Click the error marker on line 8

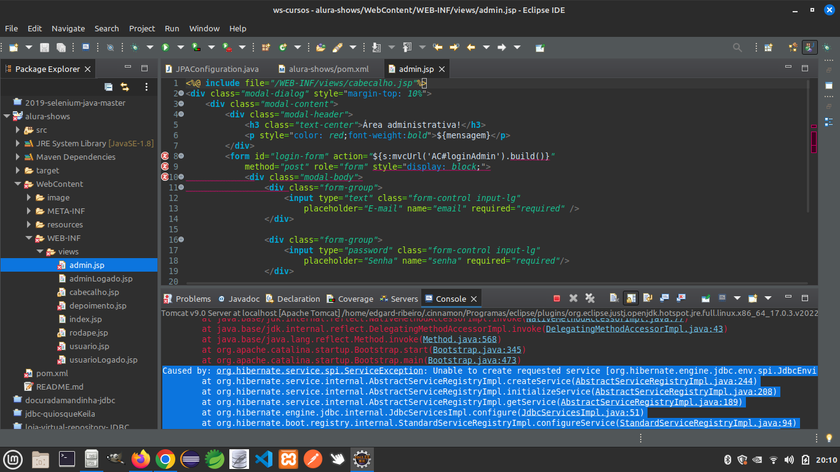pos(165,156)
